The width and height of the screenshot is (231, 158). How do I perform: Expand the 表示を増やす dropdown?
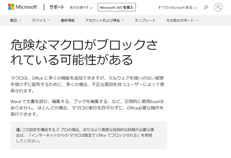[81, 7]
